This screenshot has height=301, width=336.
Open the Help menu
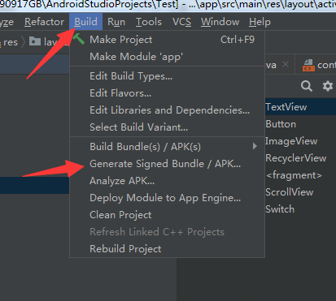[260, 22]
